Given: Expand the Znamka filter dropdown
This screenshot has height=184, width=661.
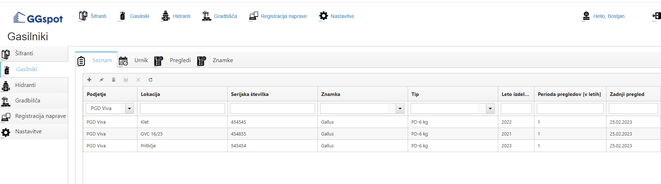Looking at the screenshot, I should pos(400,109).
